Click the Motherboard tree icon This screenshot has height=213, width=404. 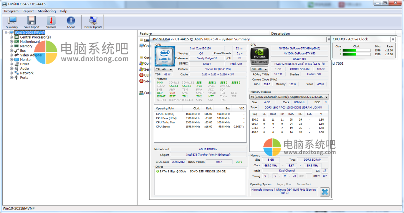(x=17, y=42)
